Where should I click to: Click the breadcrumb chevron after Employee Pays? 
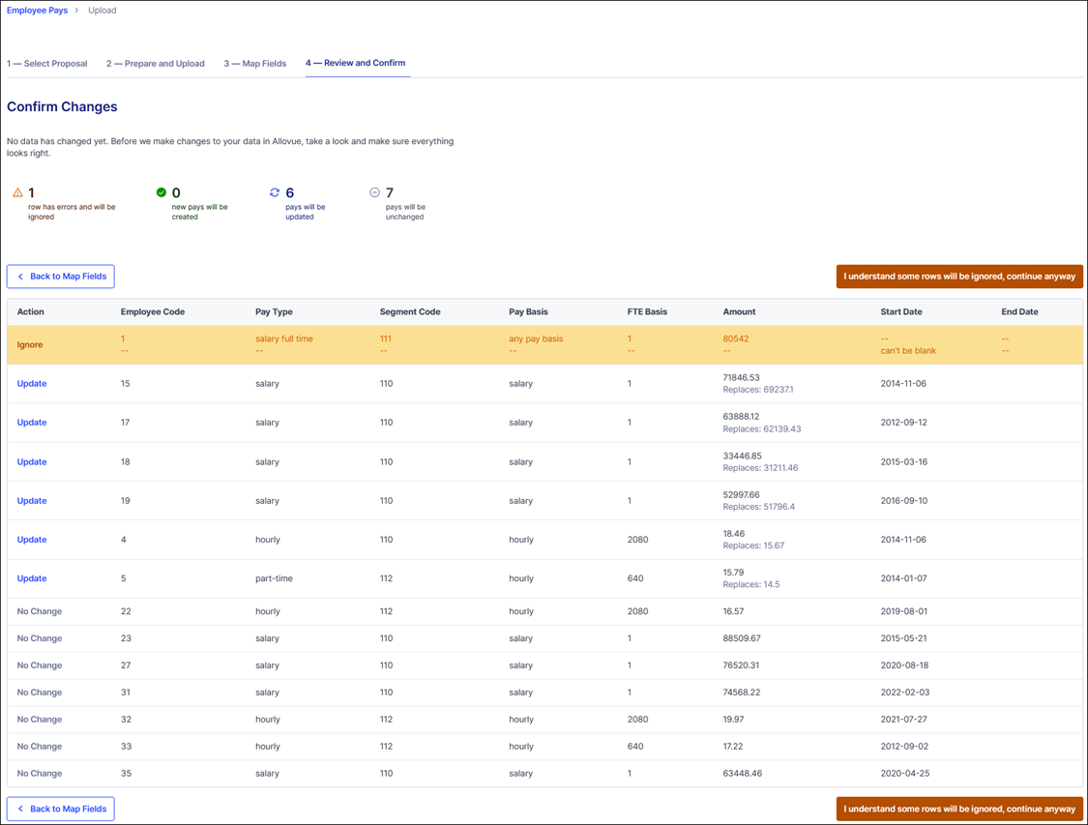point(77,11)
